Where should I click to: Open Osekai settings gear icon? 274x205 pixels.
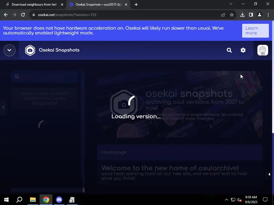click(x=243, y=50)
